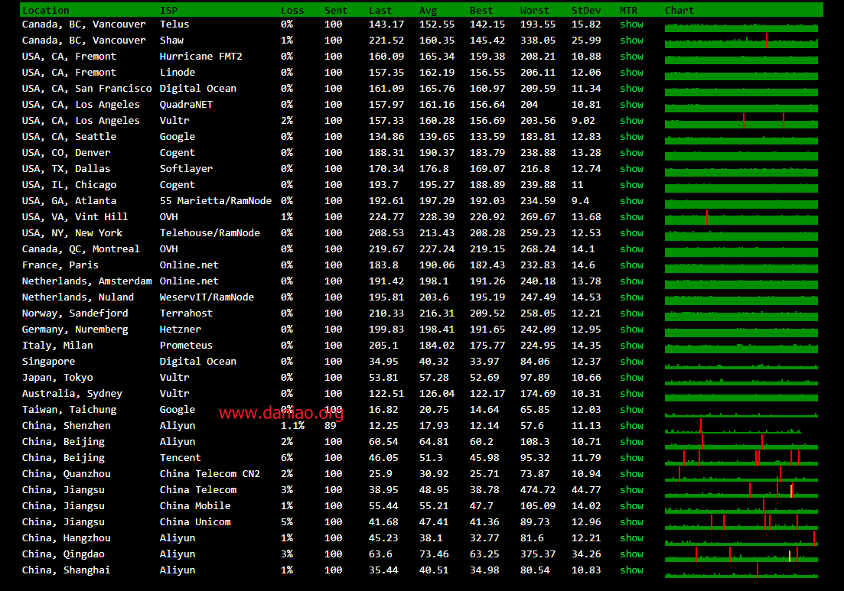Select "Hetzner" ISP cell

[x=181, y=329]
